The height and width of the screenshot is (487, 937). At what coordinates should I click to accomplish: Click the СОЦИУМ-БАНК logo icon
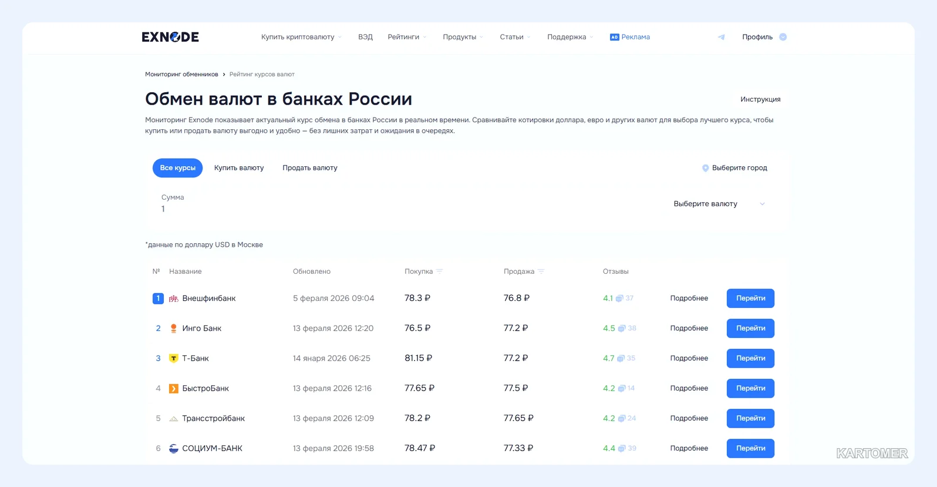pos(173,448)
